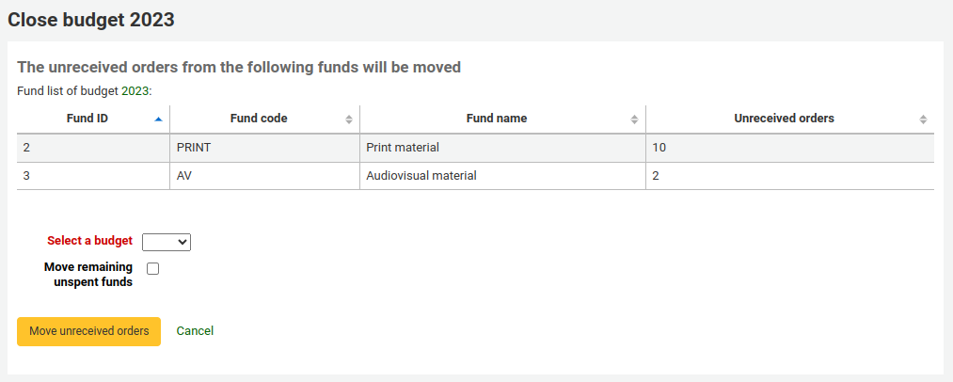Screen dimensions: 953x382
Task: Click the 'Close budget 2023' page heading
Action: pos(91,20)
